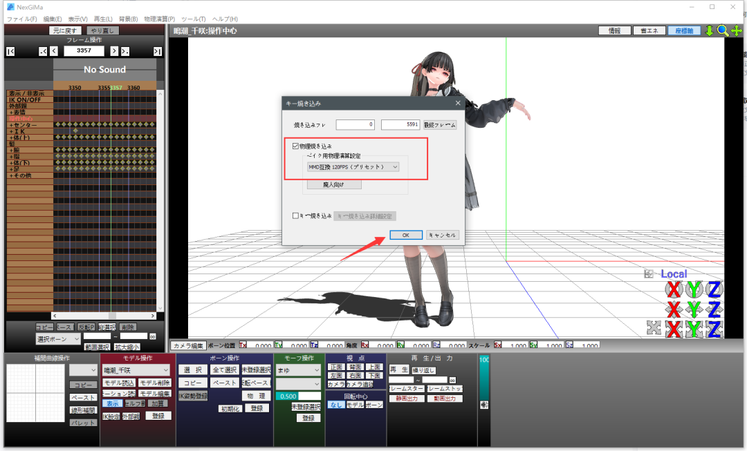Open the まゆ morph category dropdown

coord(298,370)
